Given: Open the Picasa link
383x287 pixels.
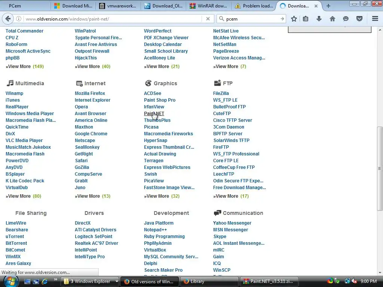Looking at the screenshot, I should point(151,127).
